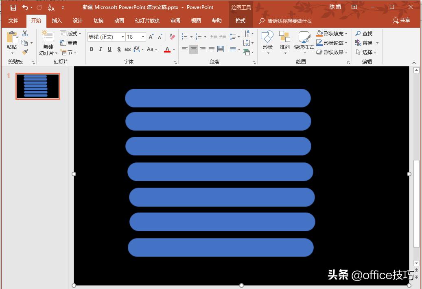Toggle center text alignment
Image resolution: width=422 pixels, height=289 pixels.
point(193,49)
